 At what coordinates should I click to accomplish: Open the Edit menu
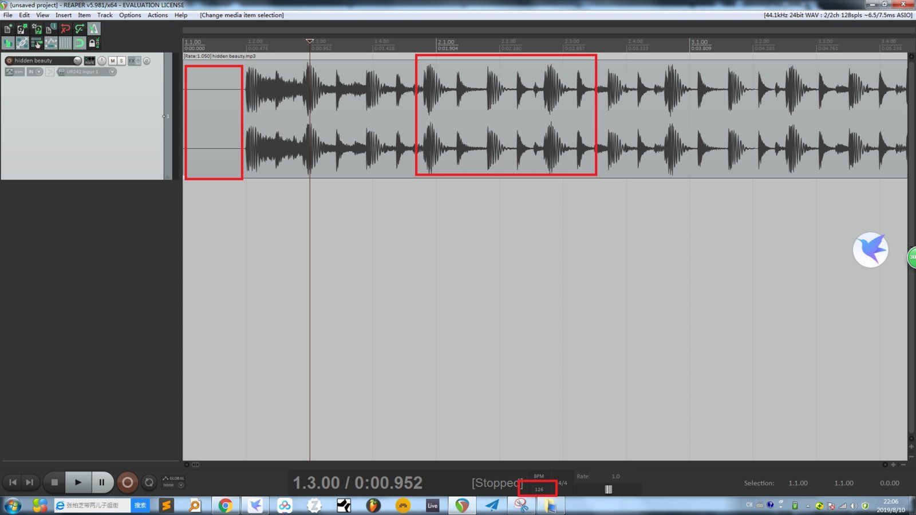(24, 15)
